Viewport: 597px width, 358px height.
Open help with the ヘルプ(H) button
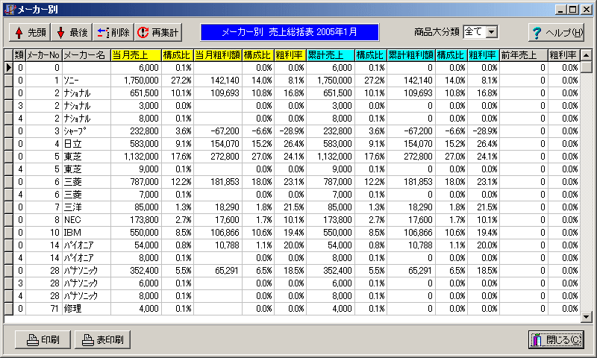point(556,32)
